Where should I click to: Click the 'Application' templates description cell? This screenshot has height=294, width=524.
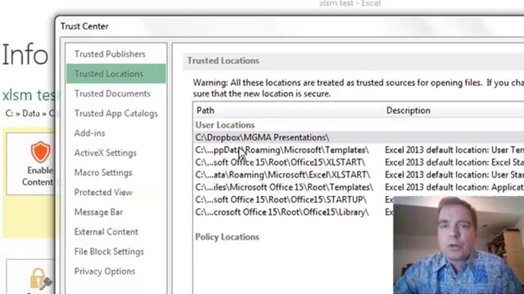point(454,187)
